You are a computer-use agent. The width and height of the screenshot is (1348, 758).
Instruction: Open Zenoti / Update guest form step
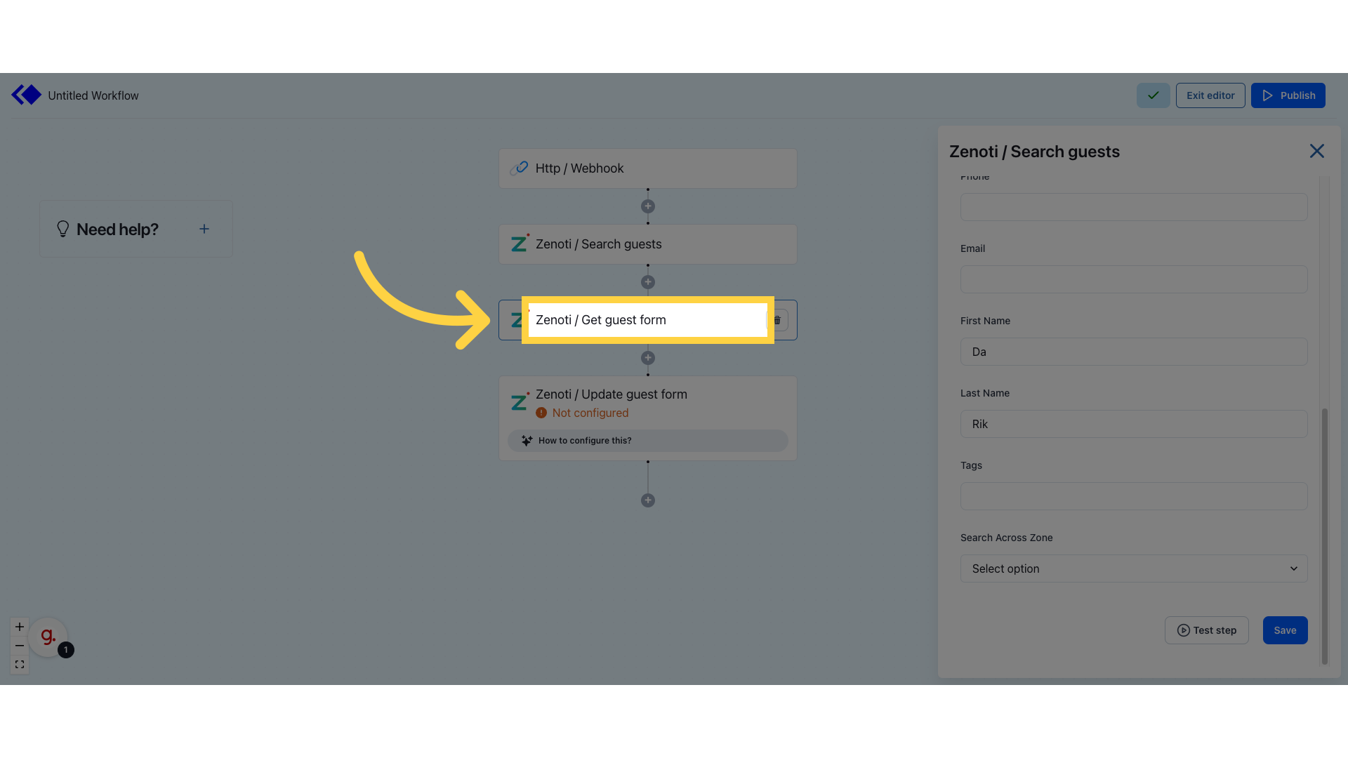[x=647, y=418]
